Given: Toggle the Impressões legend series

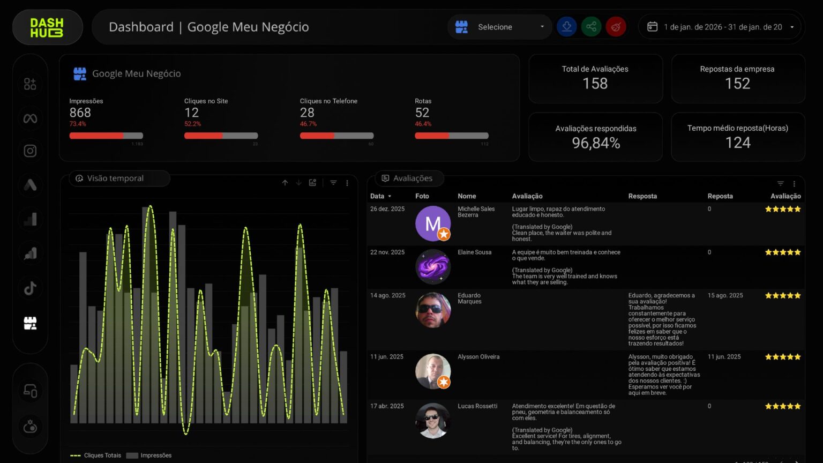Looking at the screenshot, I should pos(149,455).
